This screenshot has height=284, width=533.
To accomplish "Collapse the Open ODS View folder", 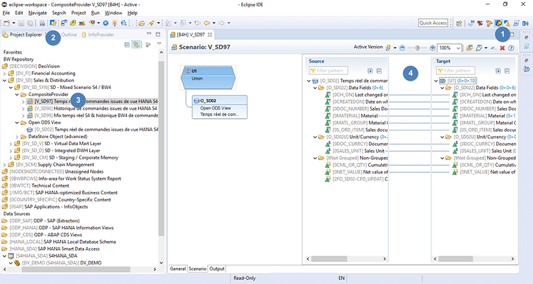I will (17, 123).
